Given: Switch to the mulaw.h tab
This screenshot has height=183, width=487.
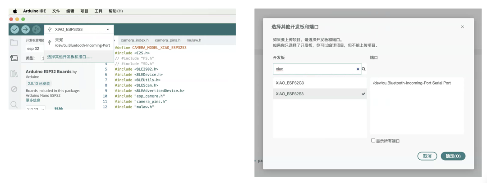Looking at the screenshot, I should point(194,40).
